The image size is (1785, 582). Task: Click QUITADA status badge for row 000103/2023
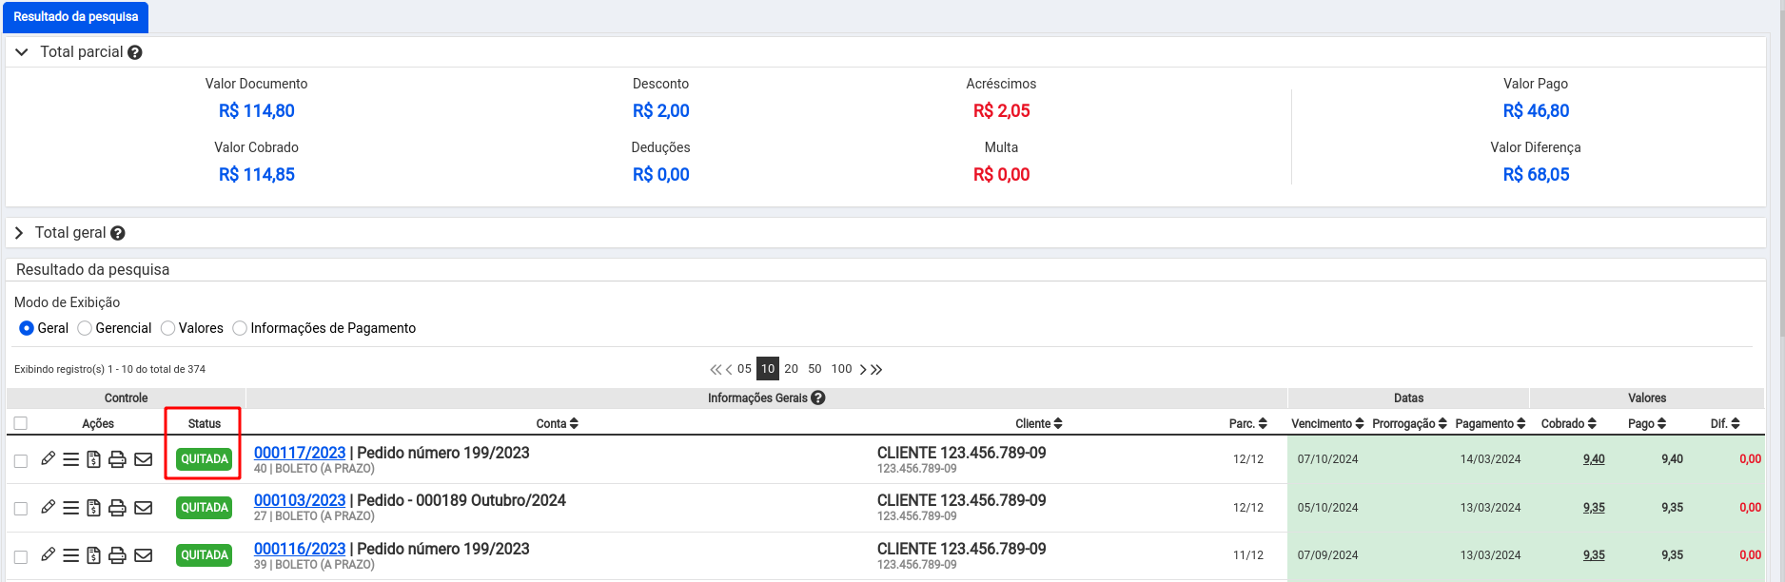(205, 508)
